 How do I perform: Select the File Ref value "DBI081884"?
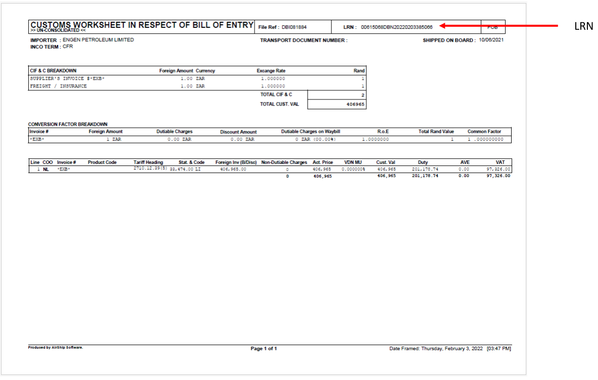coord(294,27)
